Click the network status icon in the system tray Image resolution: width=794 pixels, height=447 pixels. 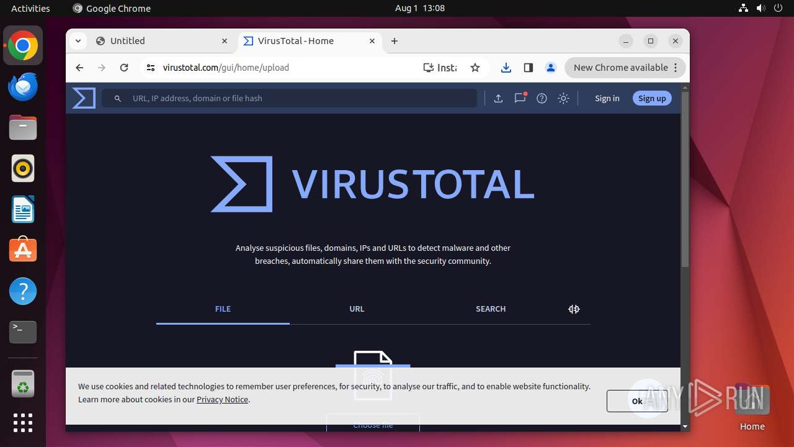(743, 8)
